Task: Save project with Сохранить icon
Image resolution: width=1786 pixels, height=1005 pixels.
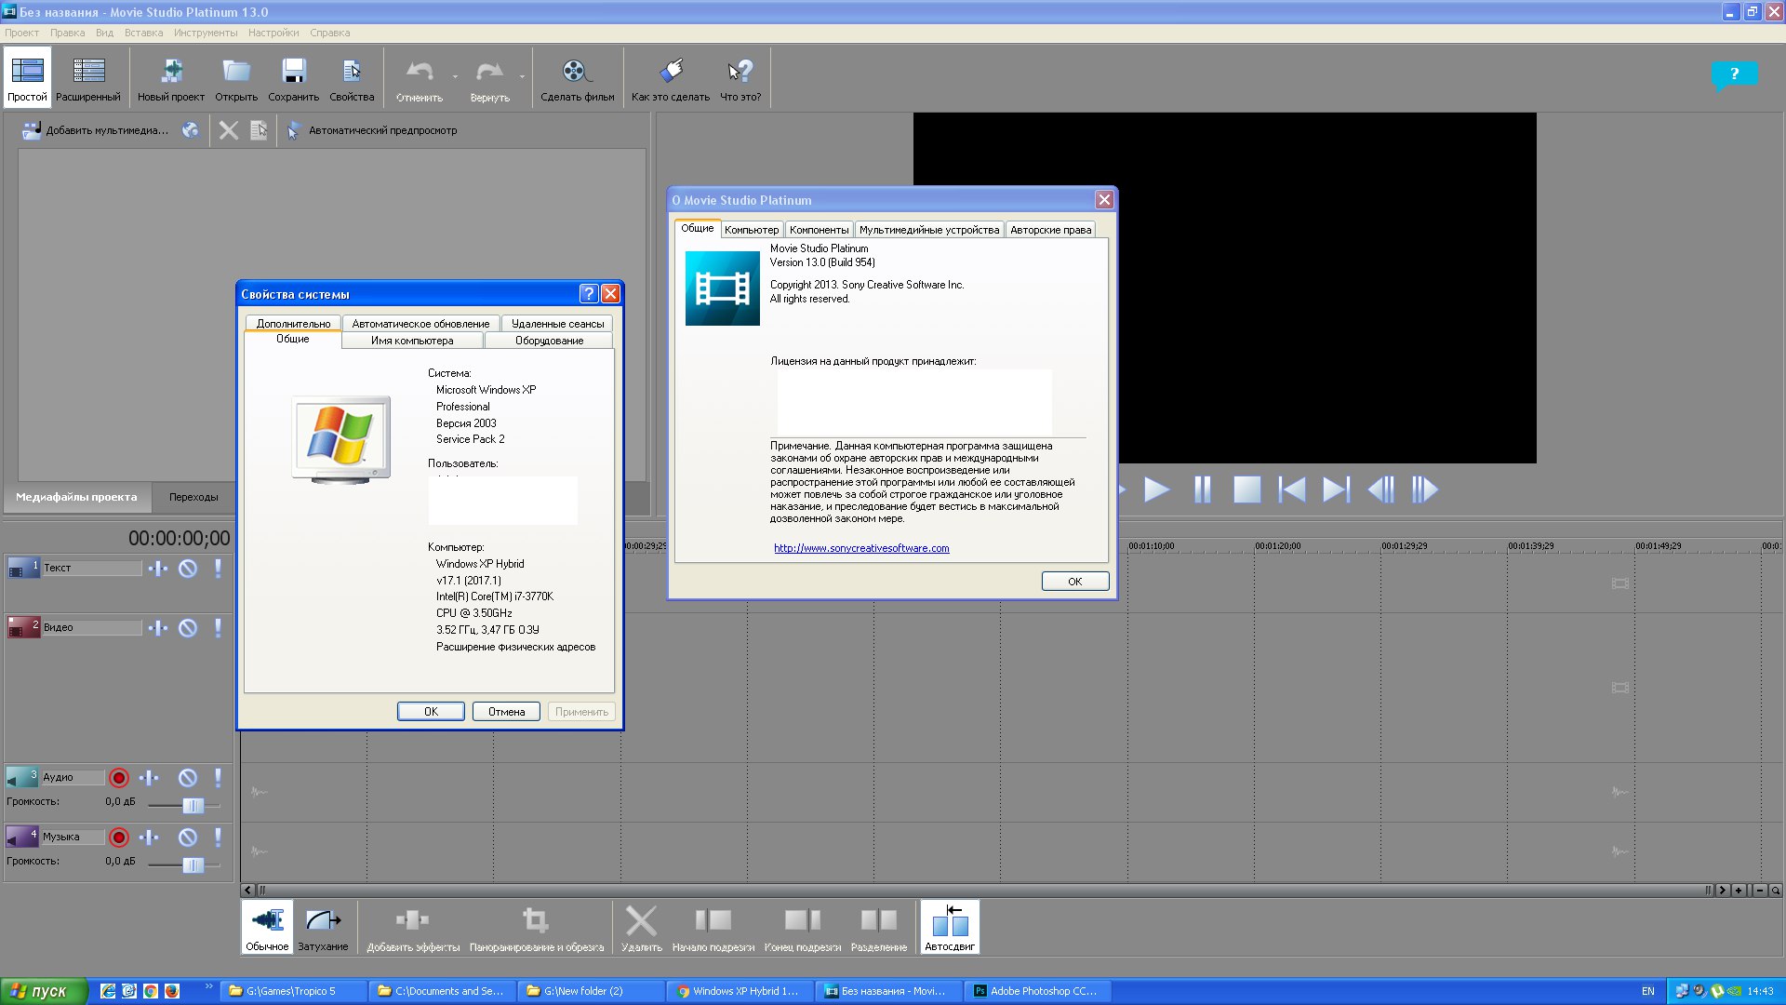Action: (294, 77)
